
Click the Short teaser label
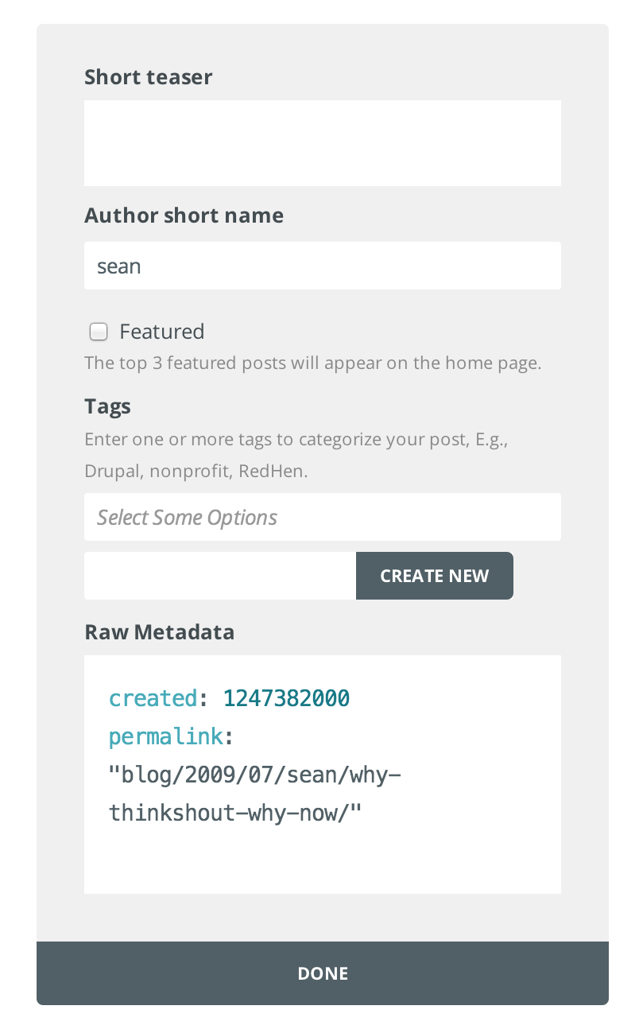coord(149,77)
